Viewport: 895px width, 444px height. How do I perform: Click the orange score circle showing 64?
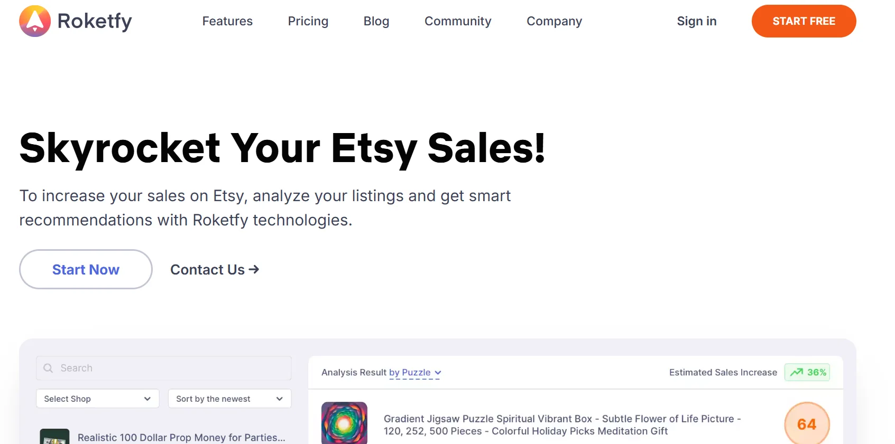coord(806,424)
